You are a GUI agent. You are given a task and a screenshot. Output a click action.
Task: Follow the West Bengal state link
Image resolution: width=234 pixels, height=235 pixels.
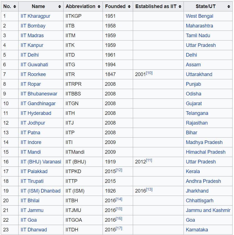(200, 16)
